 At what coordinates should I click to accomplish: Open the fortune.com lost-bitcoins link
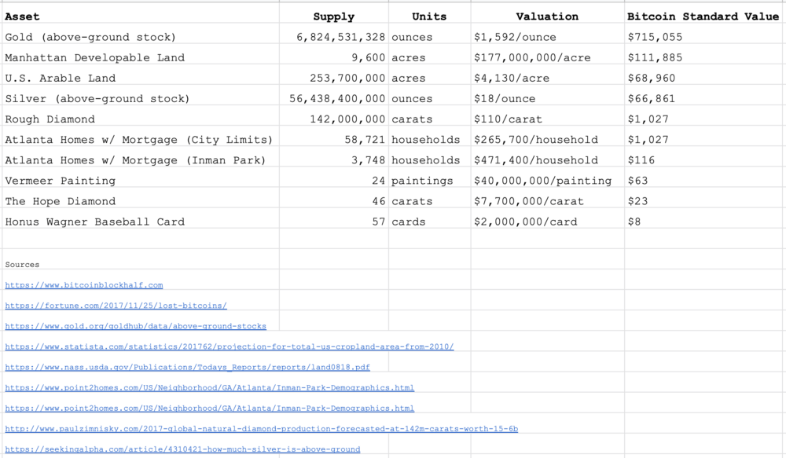point(116,306)
